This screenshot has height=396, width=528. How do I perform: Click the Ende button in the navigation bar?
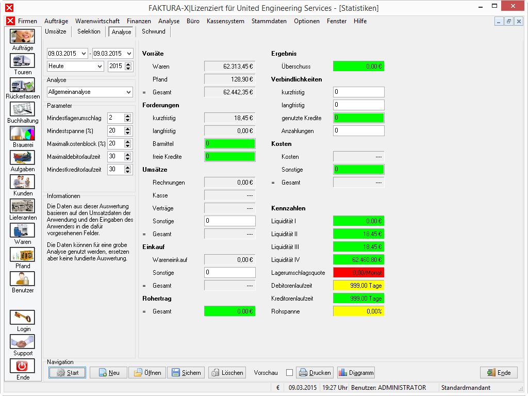pos(499,373)
